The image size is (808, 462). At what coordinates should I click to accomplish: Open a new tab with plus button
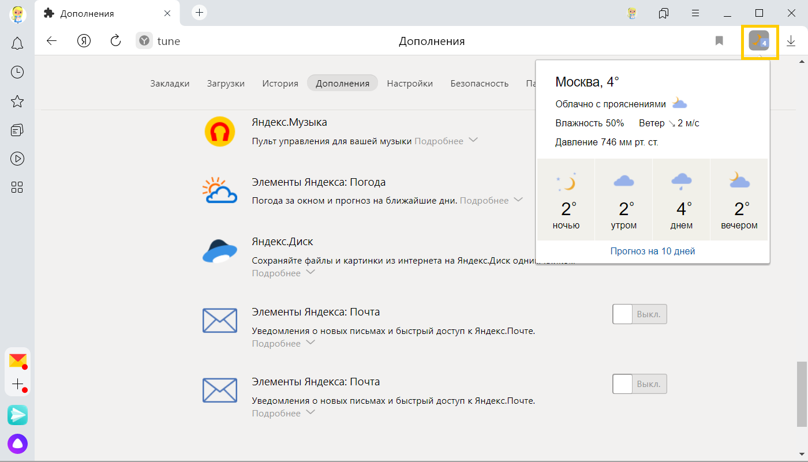coord(199,12)
